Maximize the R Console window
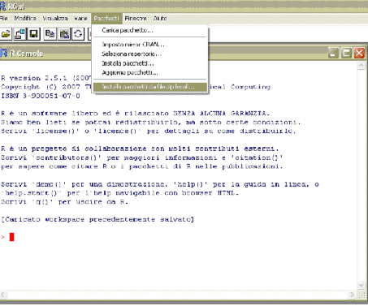Viewport: 368px width, 306px height. tap(346, 53)
